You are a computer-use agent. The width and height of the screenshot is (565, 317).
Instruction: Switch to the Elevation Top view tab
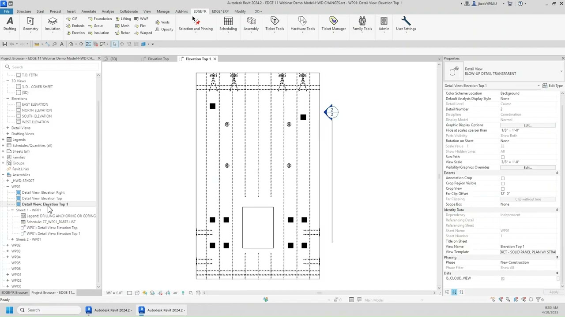[x=158, y=59]
